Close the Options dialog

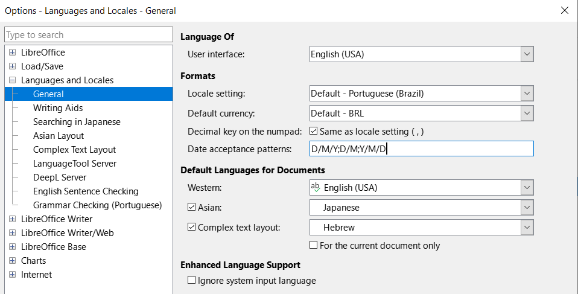[x=564, y=10]
